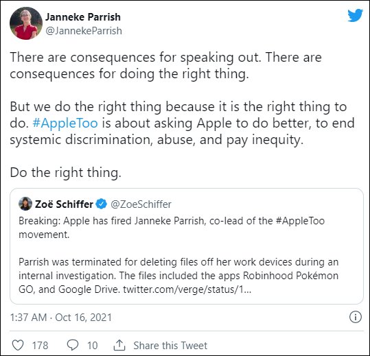Viewport: 370px width, 356px height.
Task: Open the twitter.com/verge/status link
Action: [187, 289]
